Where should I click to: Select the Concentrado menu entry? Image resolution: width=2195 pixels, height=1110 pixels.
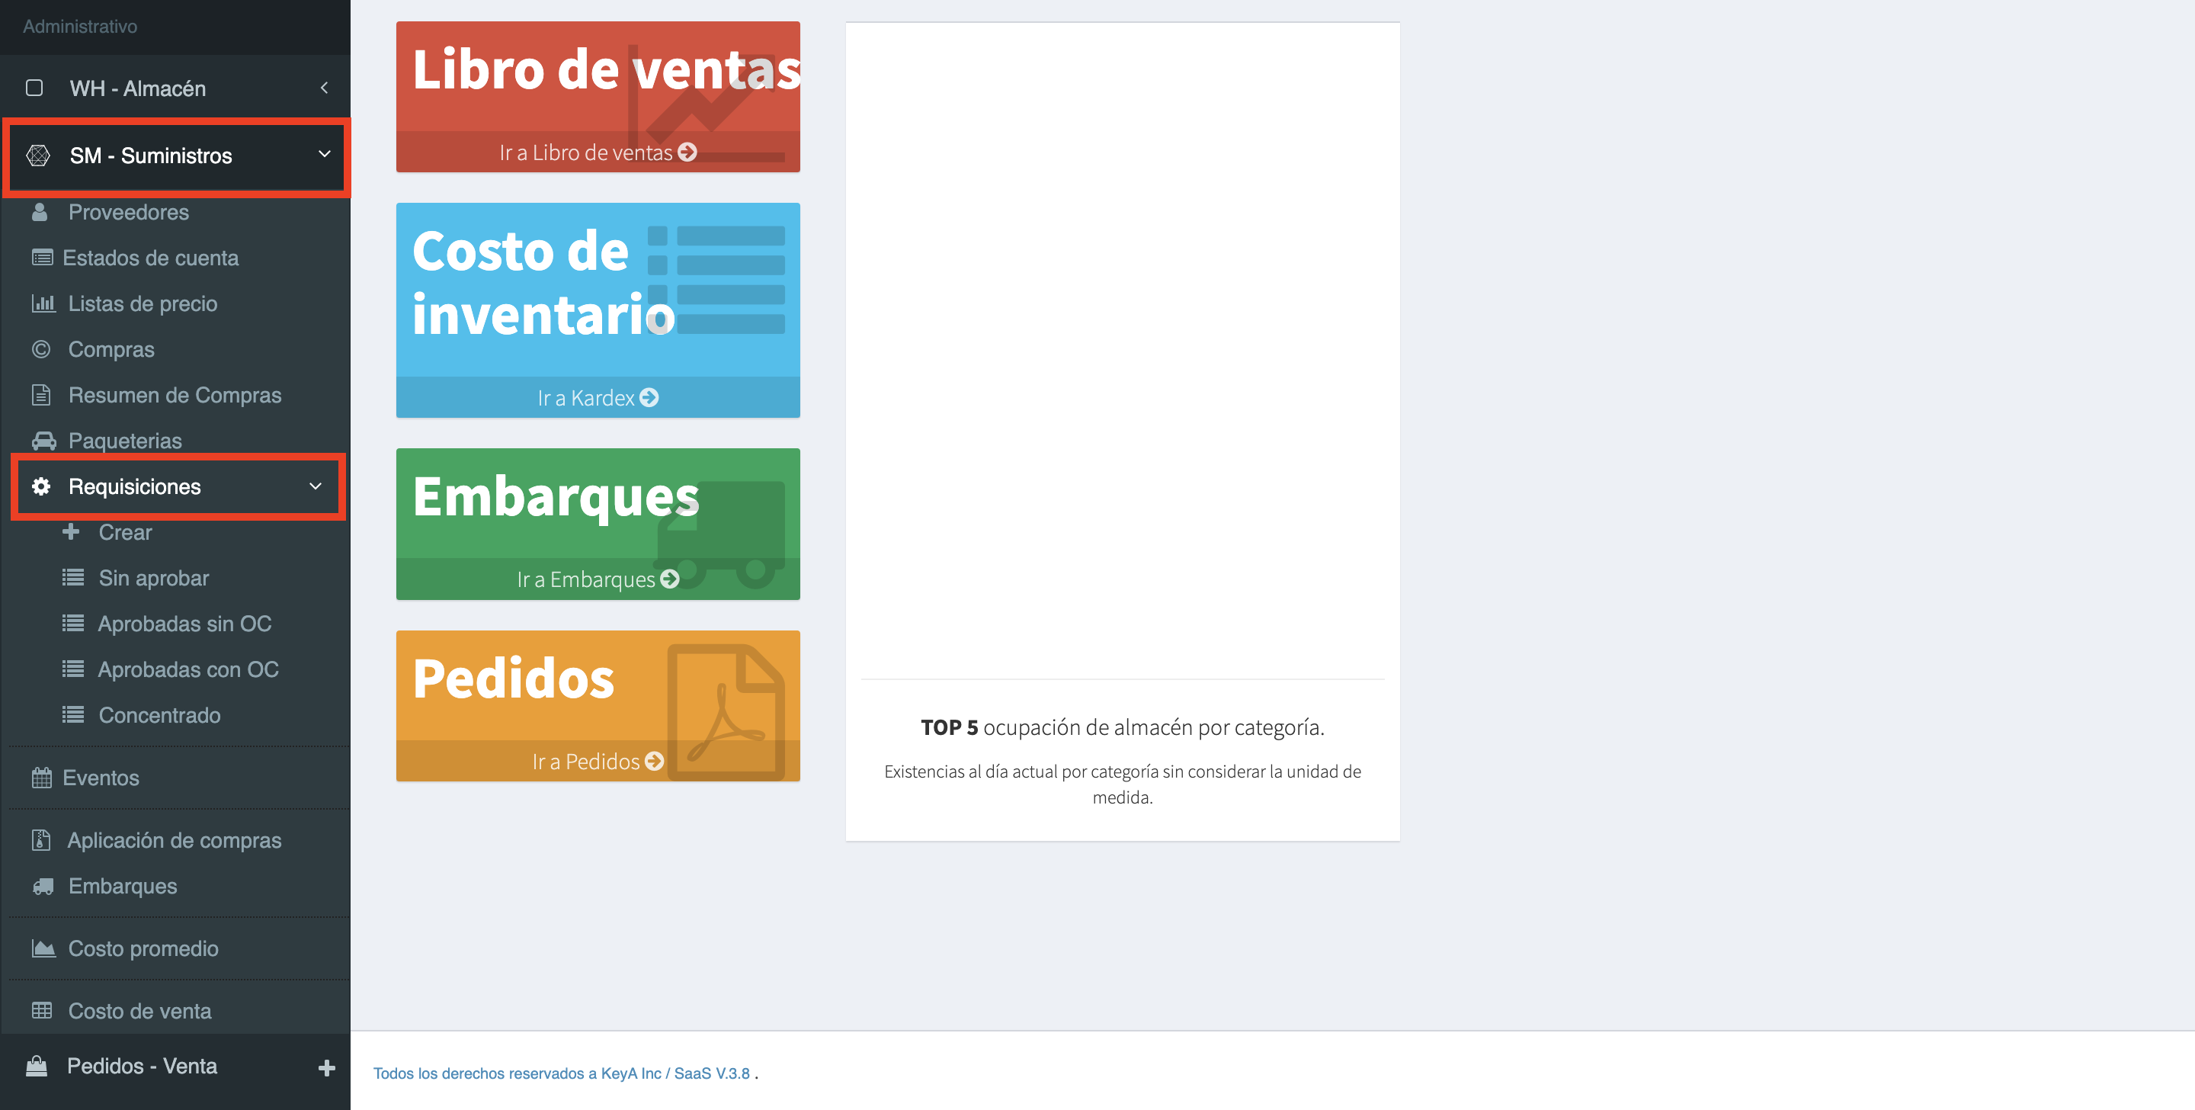click(x=159, y=715)
